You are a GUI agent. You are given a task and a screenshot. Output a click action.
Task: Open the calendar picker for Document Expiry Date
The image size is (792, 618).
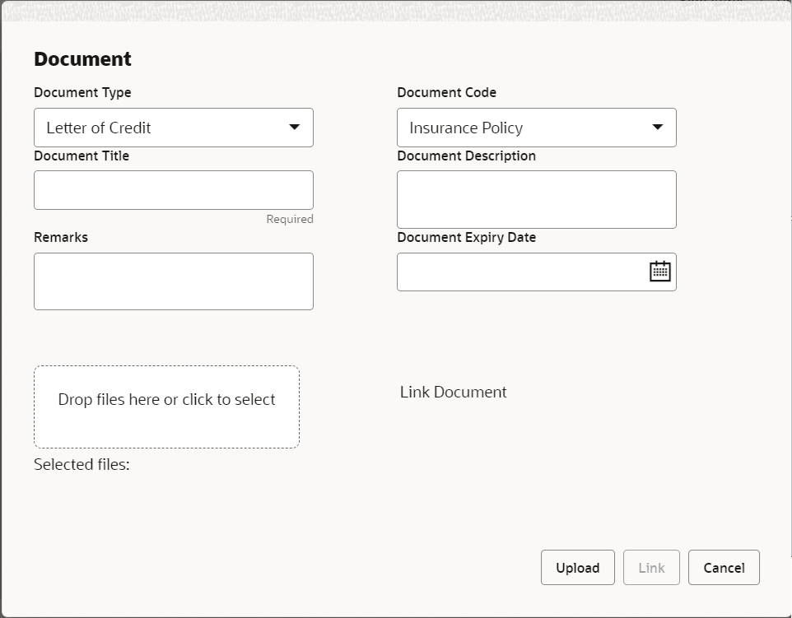(x=659, y=271)
